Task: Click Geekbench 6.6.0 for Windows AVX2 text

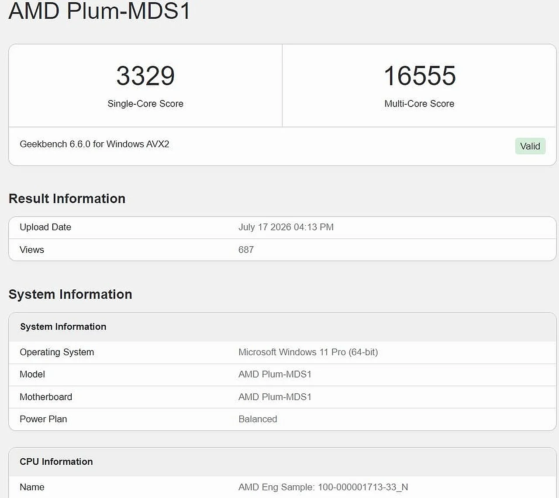Action: click(x=94, y=144)
